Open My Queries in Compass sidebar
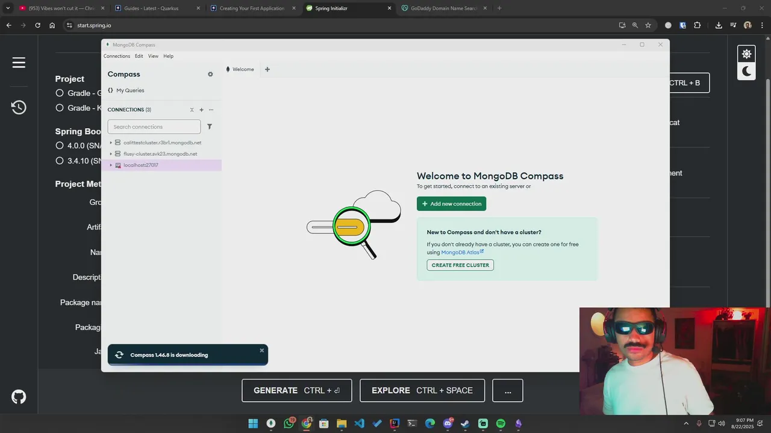The height and width of the screenshot is (433, 771). (x=130, y=90)
